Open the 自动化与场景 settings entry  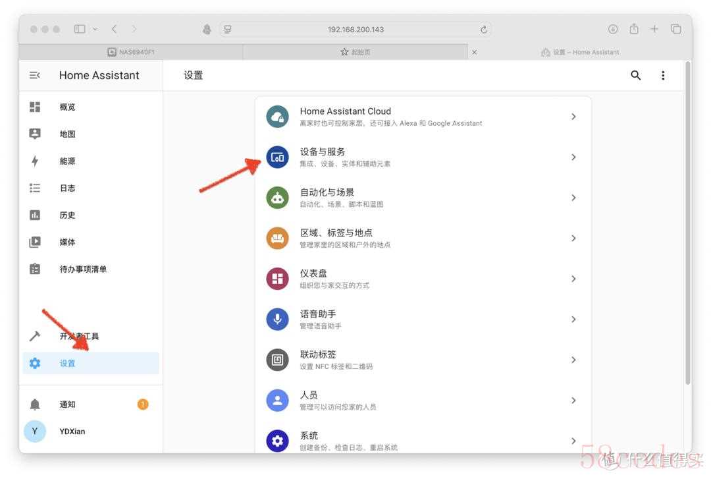click(x=423, y=198)
